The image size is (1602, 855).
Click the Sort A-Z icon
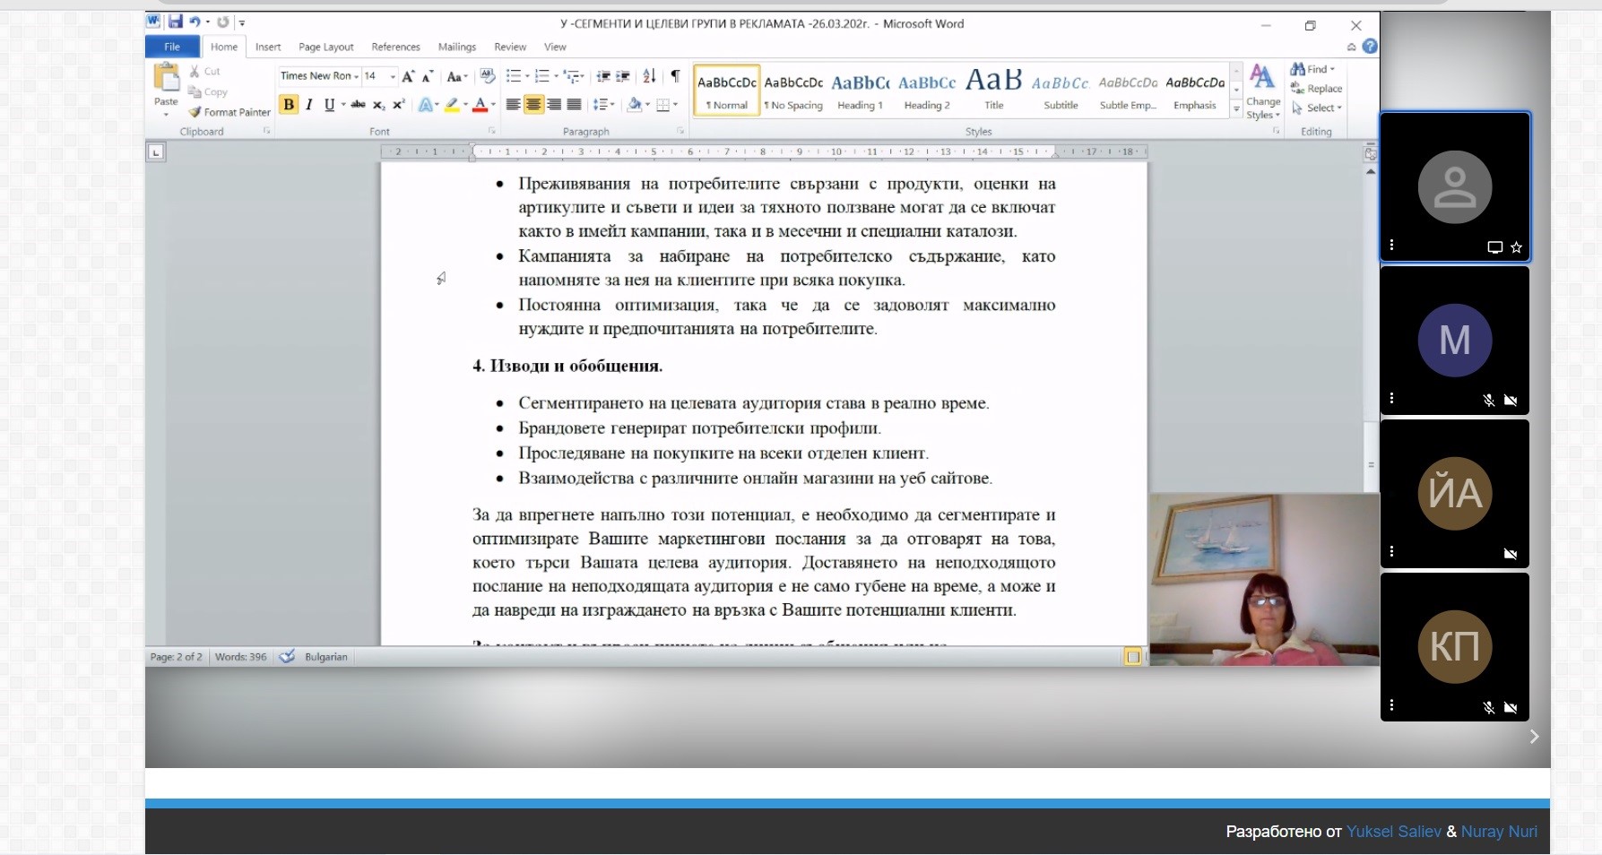coord(649,76)
